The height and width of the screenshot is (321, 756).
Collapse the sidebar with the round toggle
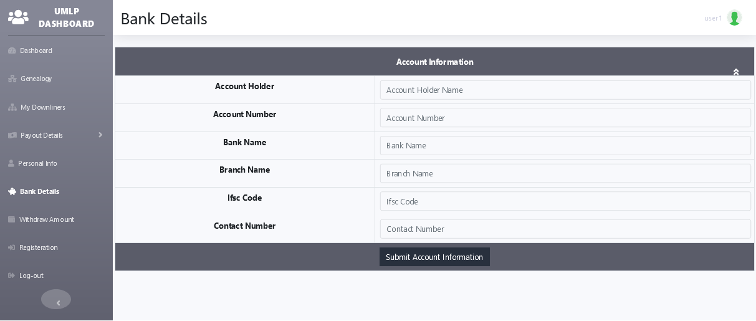(x=56, y=300)
